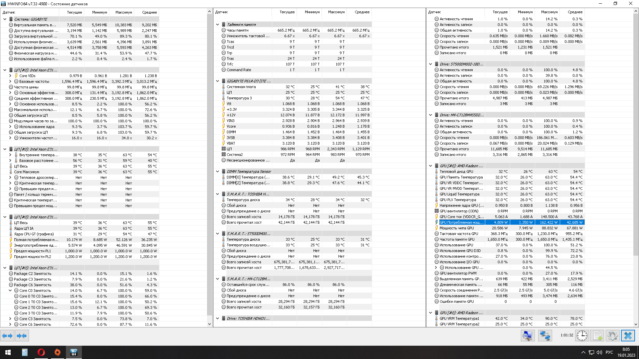Viewport: 639px width, 359px height.
Task: Select the GPU Core ток row
Action: 462,217
